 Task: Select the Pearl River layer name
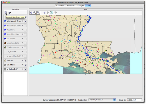(11, 30)
